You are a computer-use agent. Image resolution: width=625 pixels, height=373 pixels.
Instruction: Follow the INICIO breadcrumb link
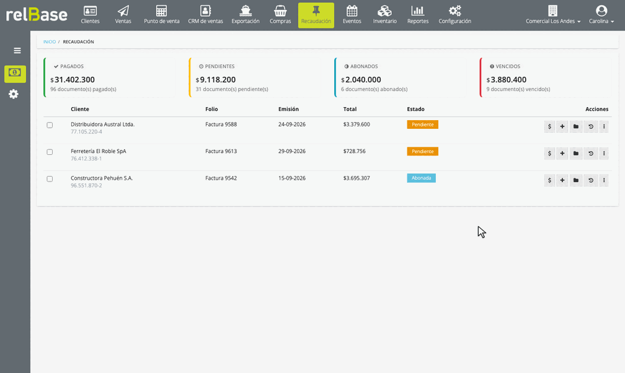tap(50, 42)
